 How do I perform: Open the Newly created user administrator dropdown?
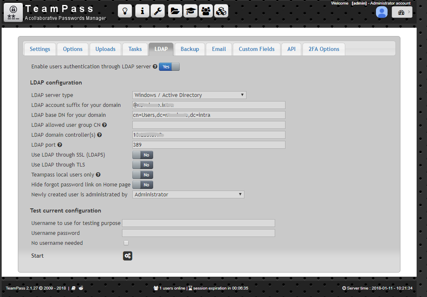[x=188, y=194]
